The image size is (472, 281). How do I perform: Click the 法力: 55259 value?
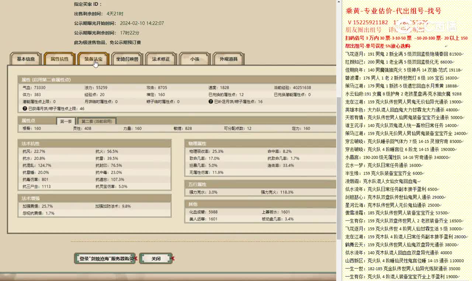(x=96, y=88)
